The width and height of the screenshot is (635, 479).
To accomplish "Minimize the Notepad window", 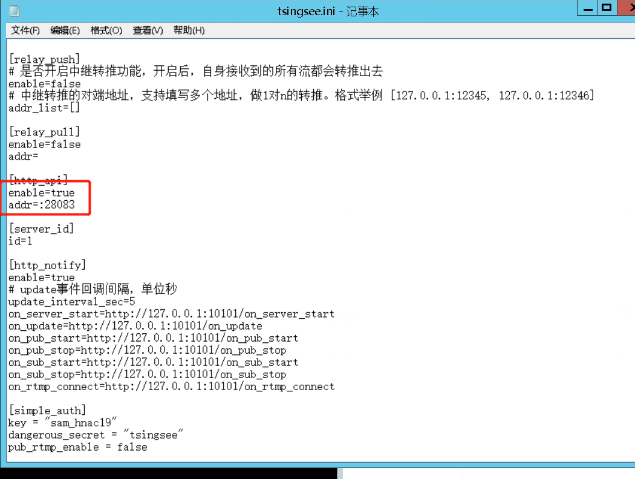I will pyautogui.click(x=587, y=8).
